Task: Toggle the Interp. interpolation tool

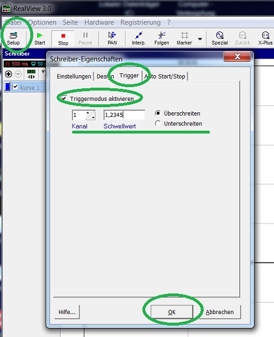Action: (138, 39)
